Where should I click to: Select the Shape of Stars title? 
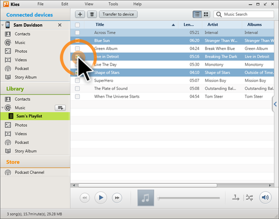[x=107, y=73]
